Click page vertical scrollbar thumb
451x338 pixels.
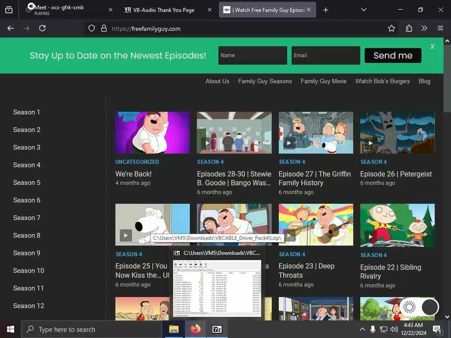pyautogui.click(x=447, y=79)
